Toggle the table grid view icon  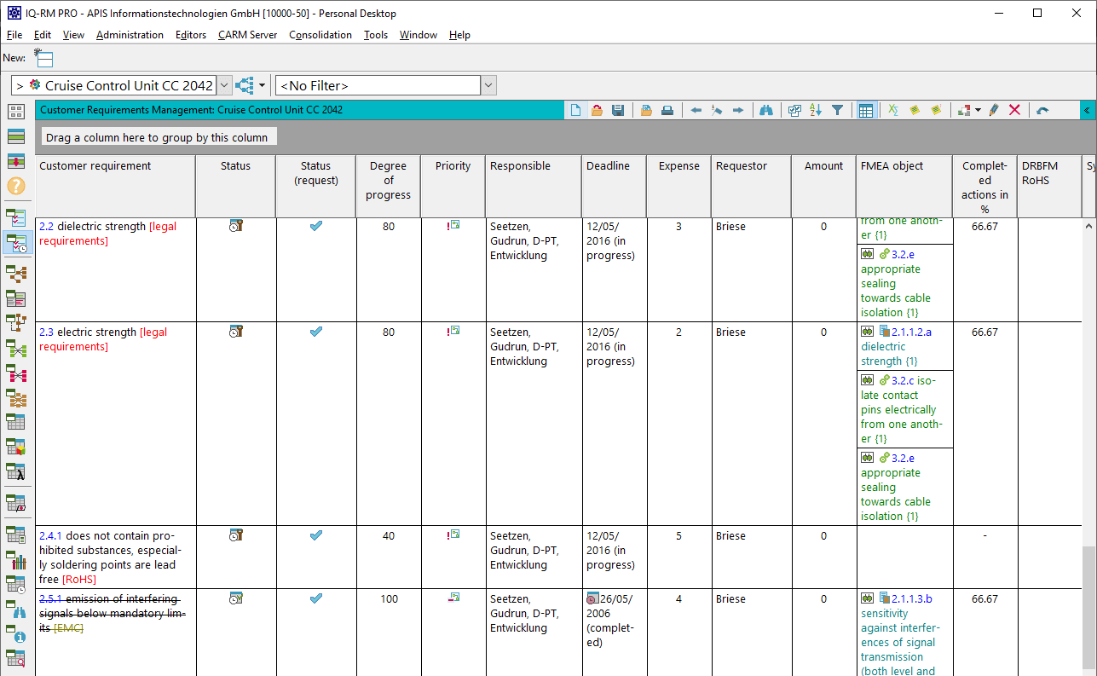coord(866,110)
